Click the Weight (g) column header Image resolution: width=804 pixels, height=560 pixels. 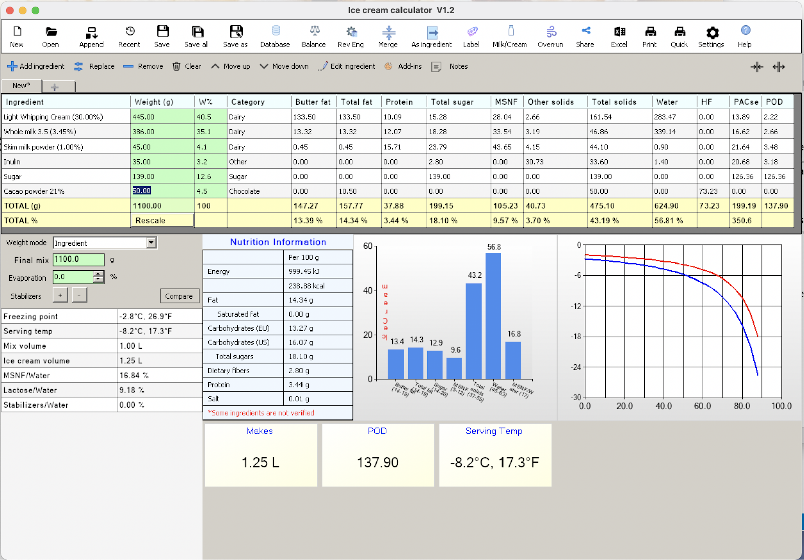point(162,102)
